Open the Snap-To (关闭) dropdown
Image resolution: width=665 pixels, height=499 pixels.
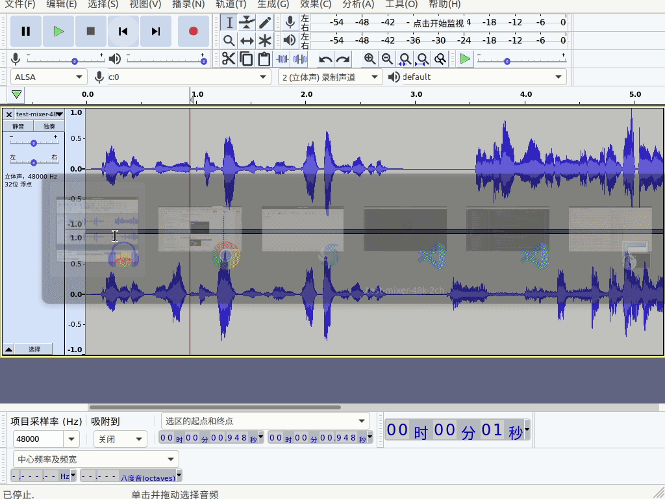[120, 439]
